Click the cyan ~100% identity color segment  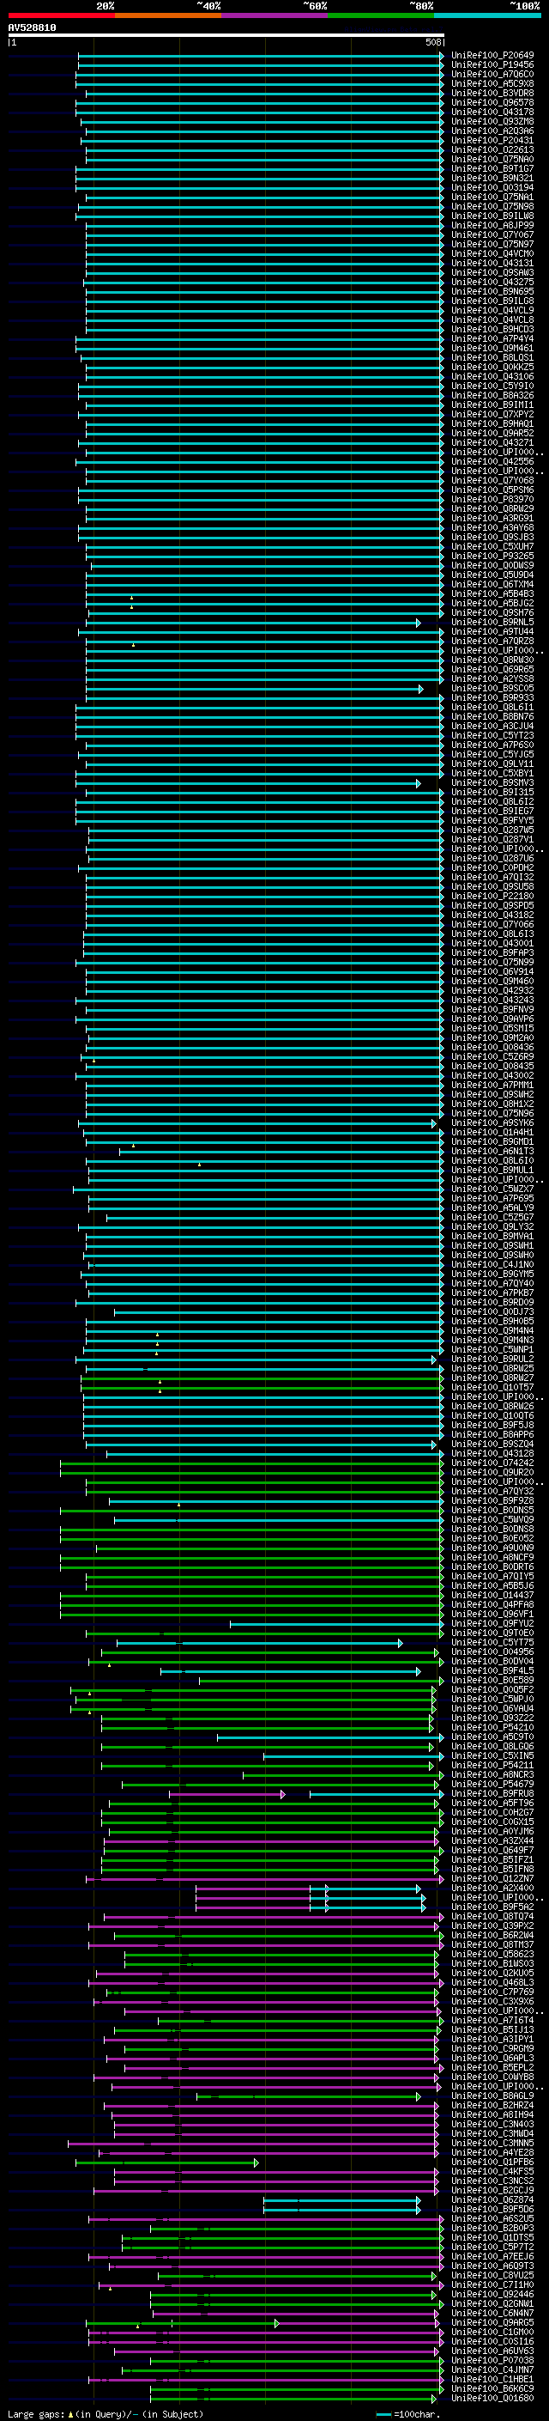(x=487, y=15)
